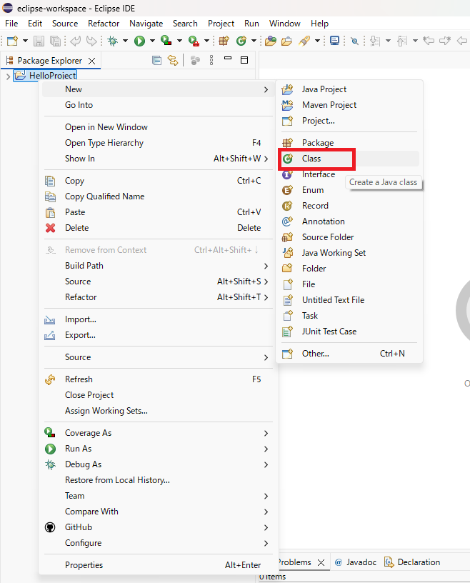Open the Navigate menu
The height and width of the screenshot is (583, 470).
coord(146,24)
